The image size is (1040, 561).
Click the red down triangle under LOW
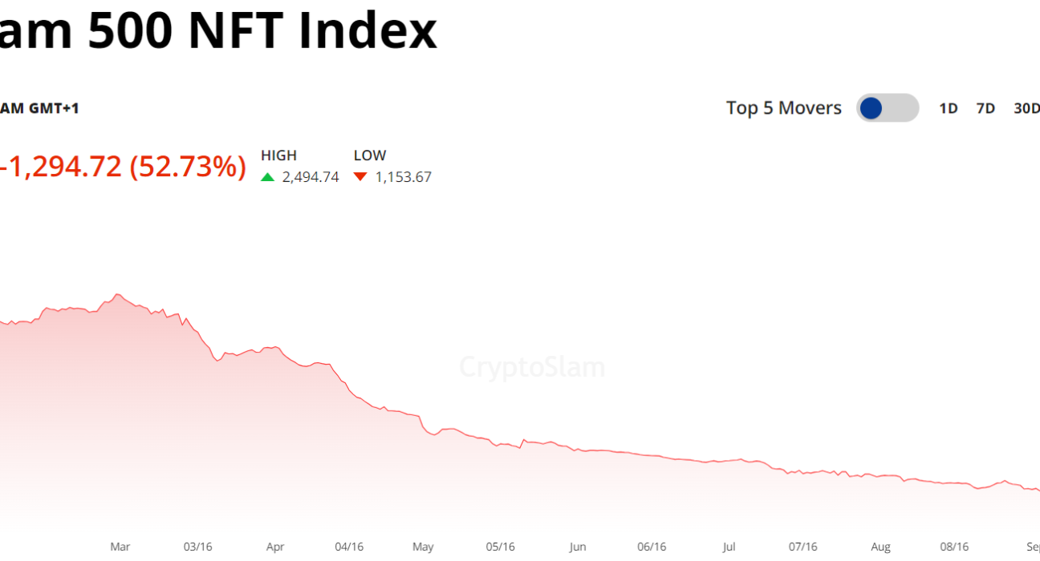[x=360, y=177]
